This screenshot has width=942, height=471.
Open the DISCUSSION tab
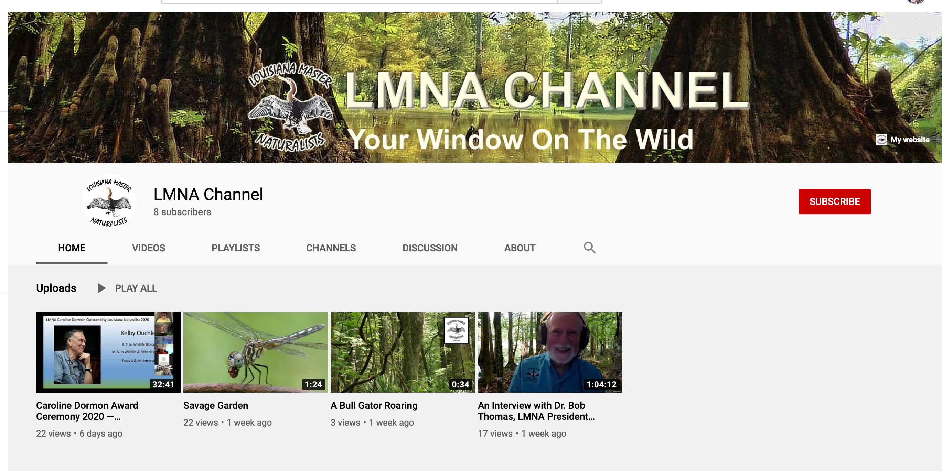tap(430, 248)
